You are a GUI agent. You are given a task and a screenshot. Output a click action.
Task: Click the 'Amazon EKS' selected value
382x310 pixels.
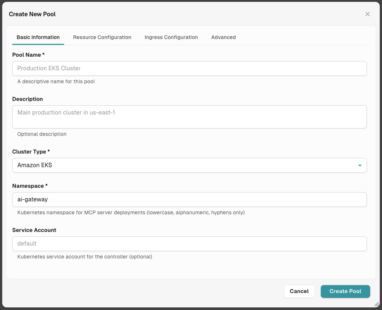click(x=34, y=165)
